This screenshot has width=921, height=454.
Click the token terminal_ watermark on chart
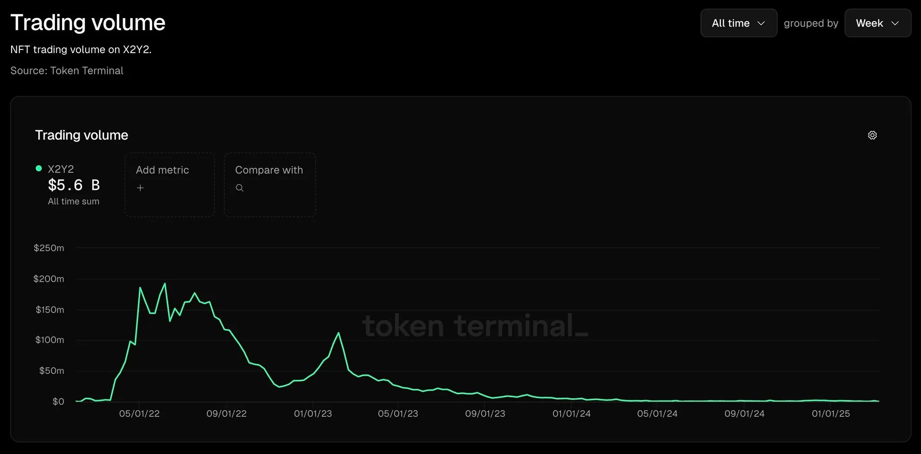click(x=475, y=326)
